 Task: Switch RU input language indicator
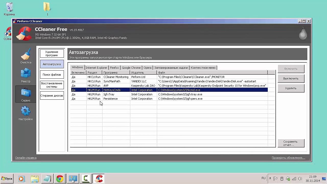(x=264, y=178)
